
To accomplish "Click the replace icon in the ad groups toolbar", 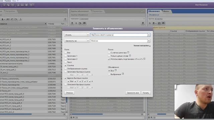I will coord(80,23).
